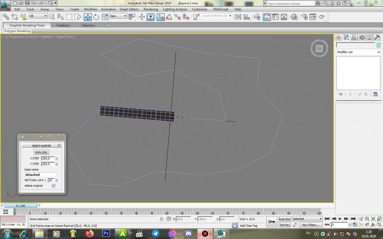Open the Modifiers menu
This screenshot has width=383, height=239.
click(x=91, y=9)
